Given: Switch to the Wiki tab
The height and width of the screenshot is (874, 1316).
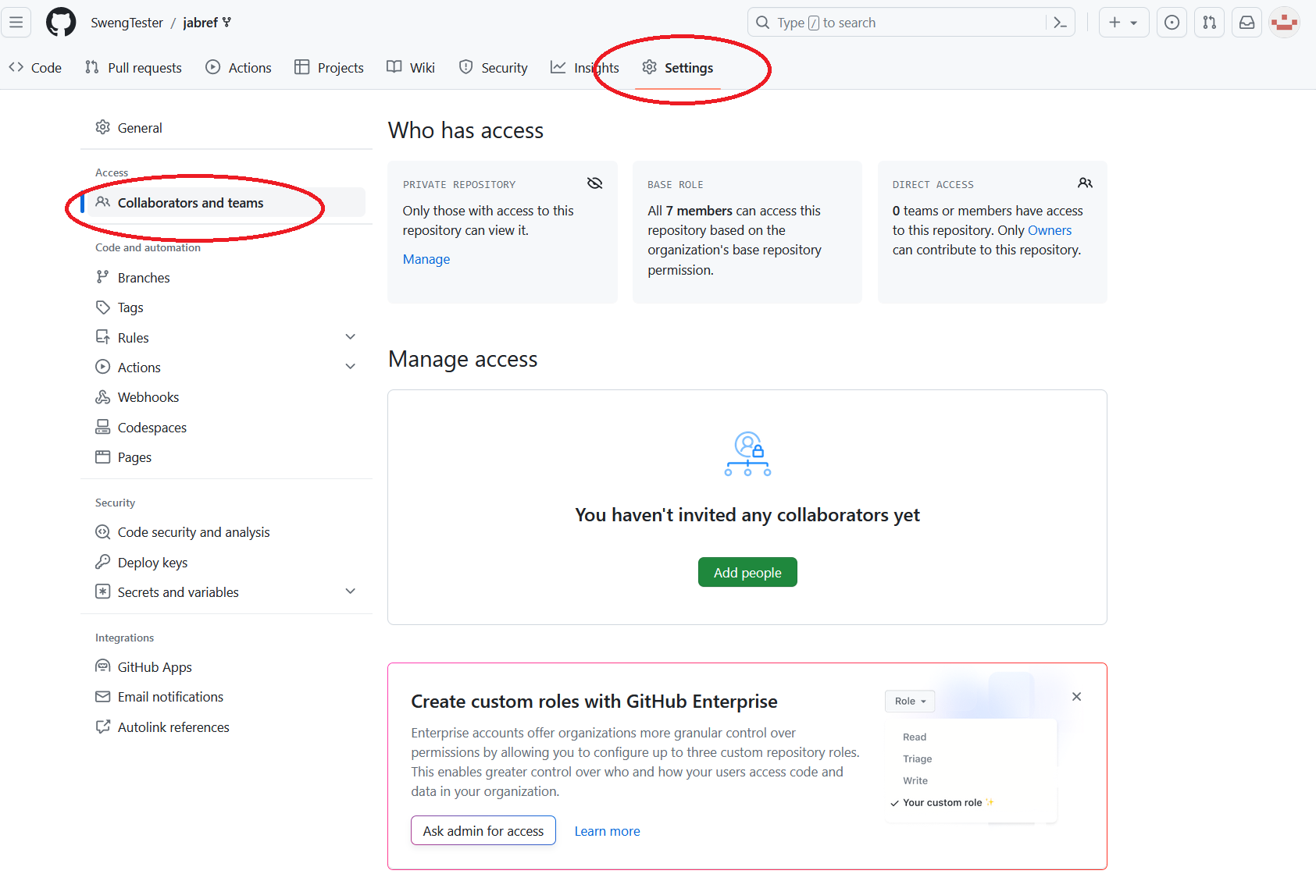Looking at the screenshot, I should pyautogui.click(x=411, y=68).
